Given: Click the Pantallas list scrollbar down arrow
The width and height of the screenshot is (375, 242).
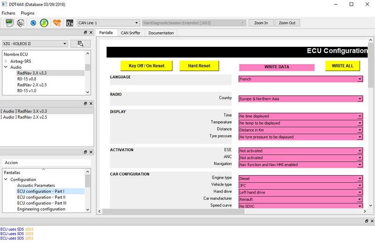Looking at the screenshot, I should 88,210.
